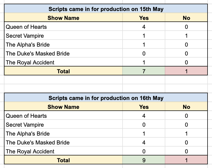Select Yes value 4 for Duke's Masked Bride

coord(144,142)
